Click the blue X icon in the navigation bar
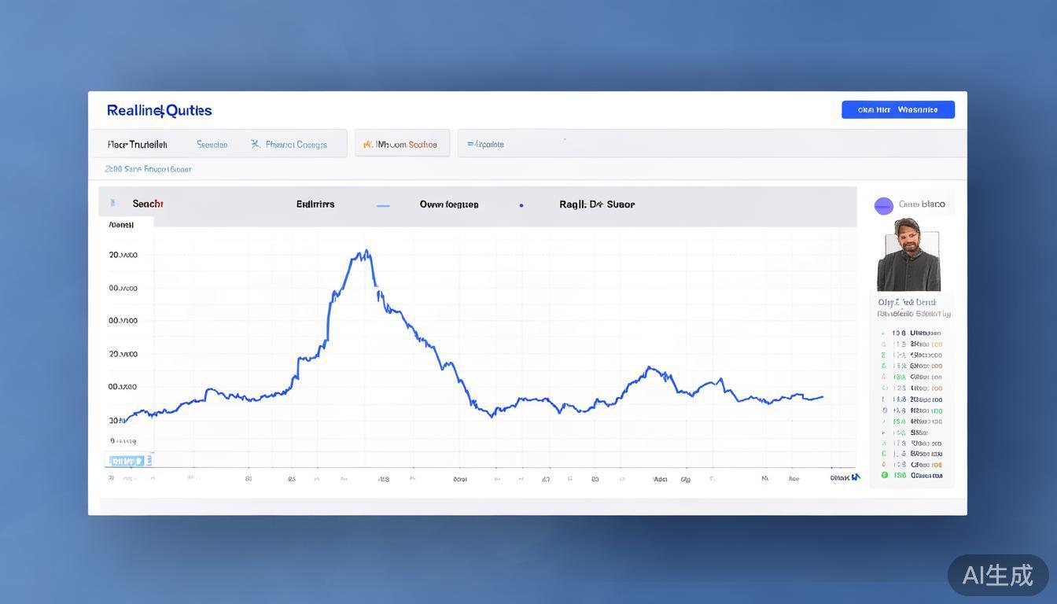Viewport: 1057px width, 604px height. pyautogui.click(x=255, y=144)
